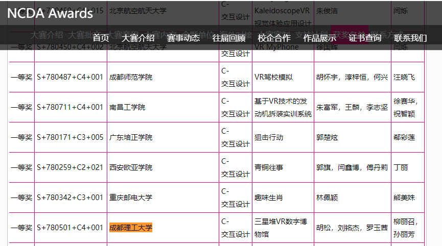Screen dimensions: 442x246
Task: Open the 首页 navigation item
Action: tap(101, 38)
